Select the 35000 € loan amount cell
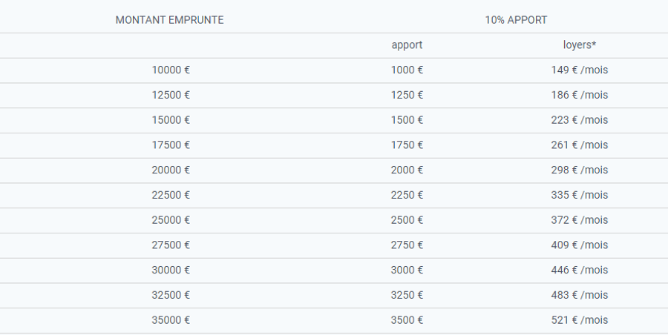The height and width of the screenshot is (335, 668). [x=171, y=320]
